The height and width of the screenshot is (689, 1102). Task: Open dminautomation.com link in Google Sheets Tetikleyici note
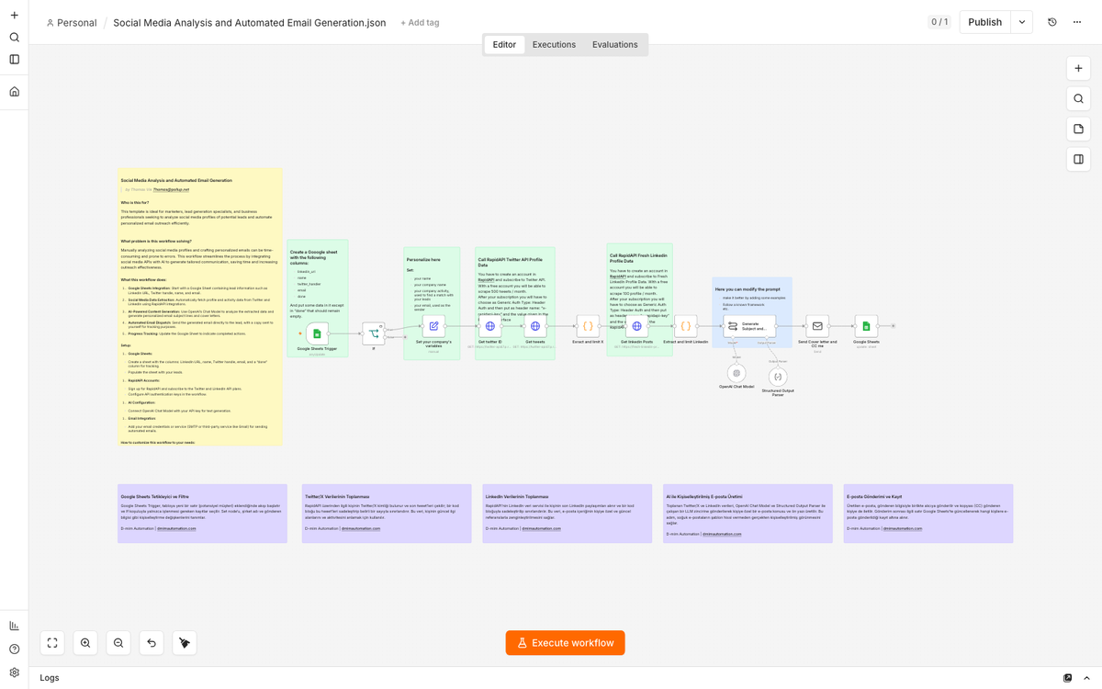176,528
